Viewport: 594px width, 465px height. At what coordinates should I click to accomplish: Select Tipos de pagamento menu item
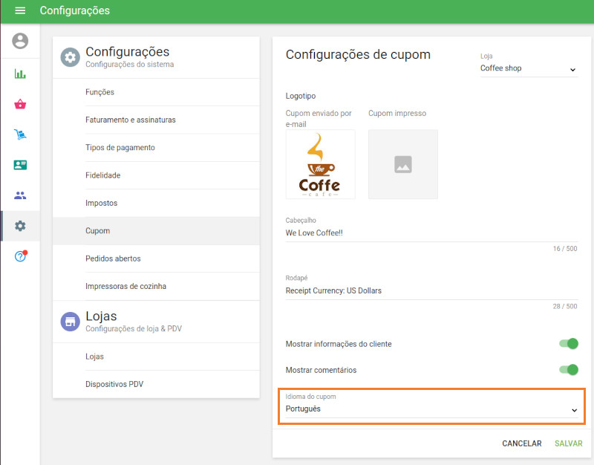[120, 148]
